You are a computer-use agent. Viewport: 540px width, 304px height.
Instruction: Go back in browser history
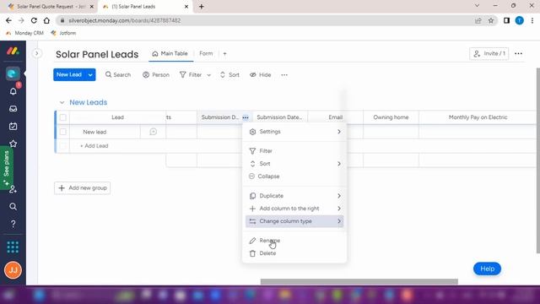coord(8,20)
